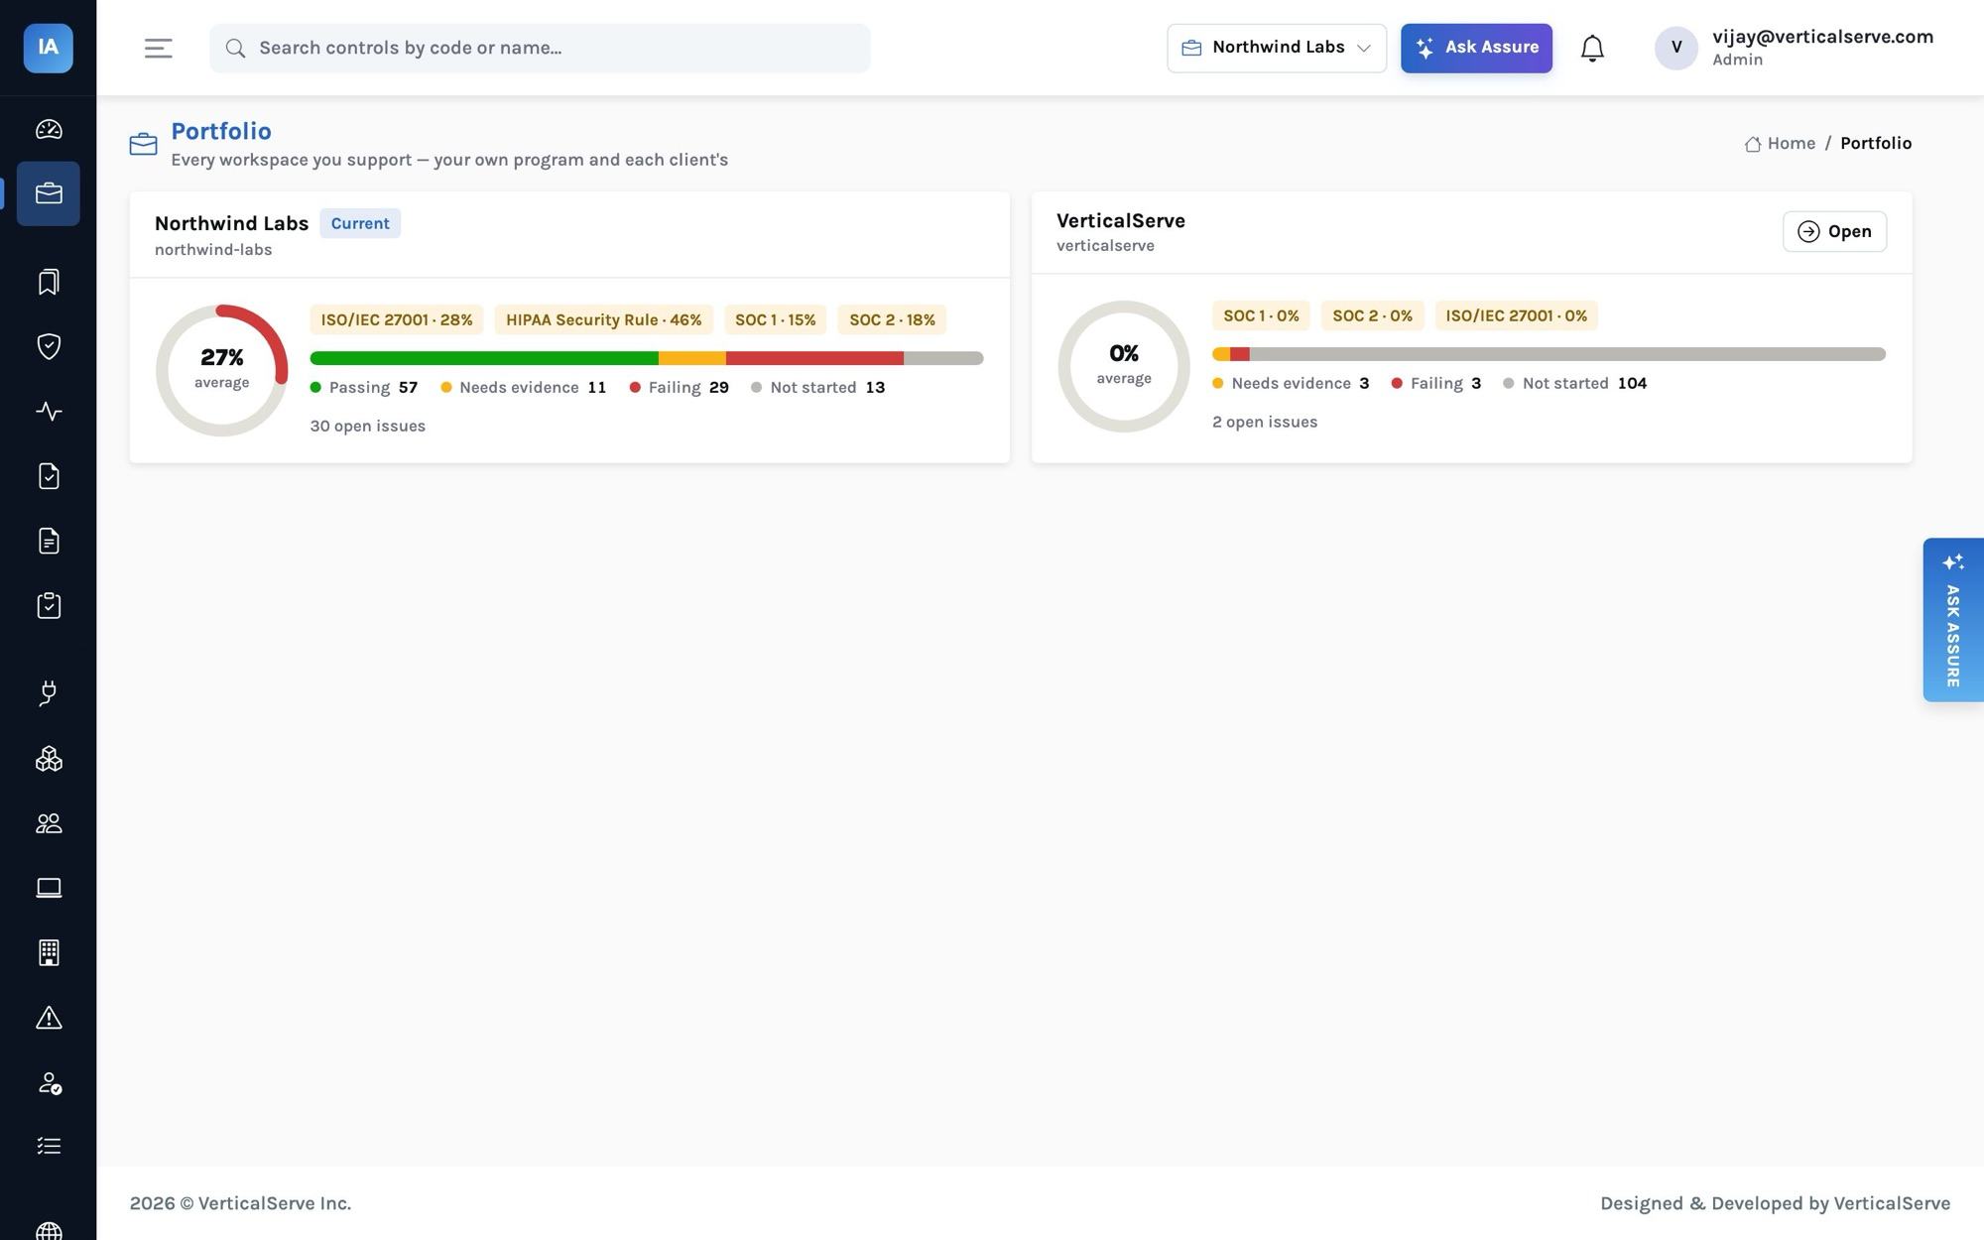
Task: Open the office building icon in sidebar
Action: 49,952
